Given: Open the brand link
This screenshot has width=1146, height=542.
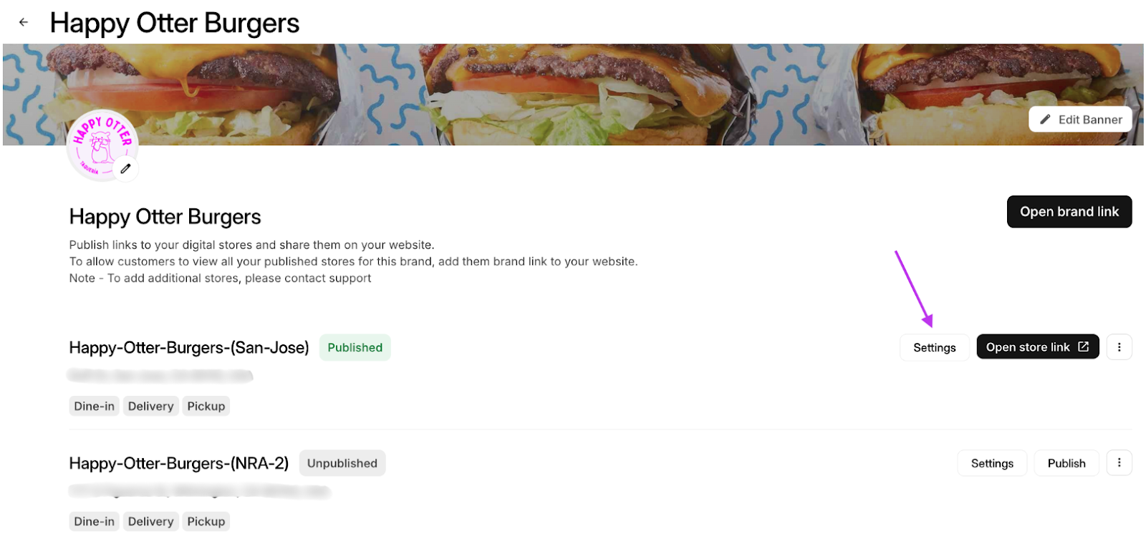Looking at the screenshot, I should (1069, 211).
